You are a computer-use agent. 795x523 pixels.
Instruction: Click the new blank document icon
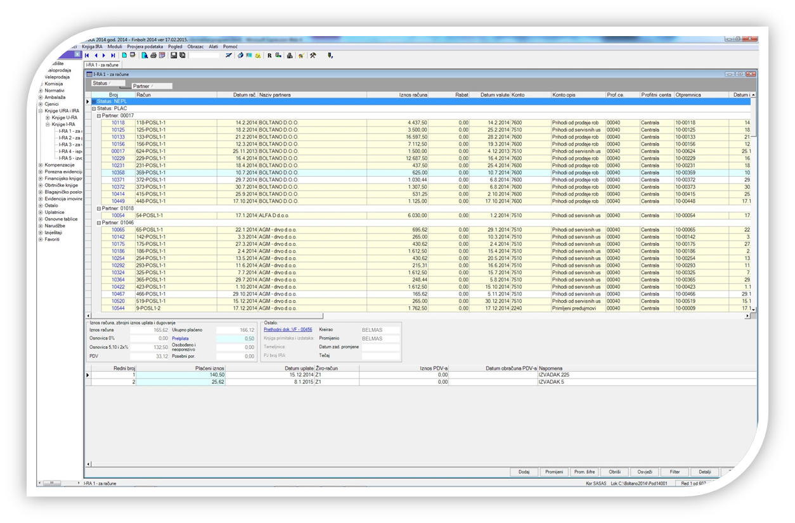click(124, 56)
